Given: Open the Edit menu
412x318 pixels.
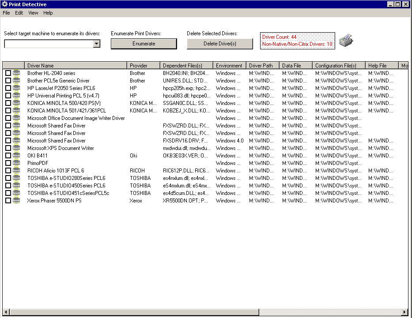Looking at the screenshot, I should (19, 13).
